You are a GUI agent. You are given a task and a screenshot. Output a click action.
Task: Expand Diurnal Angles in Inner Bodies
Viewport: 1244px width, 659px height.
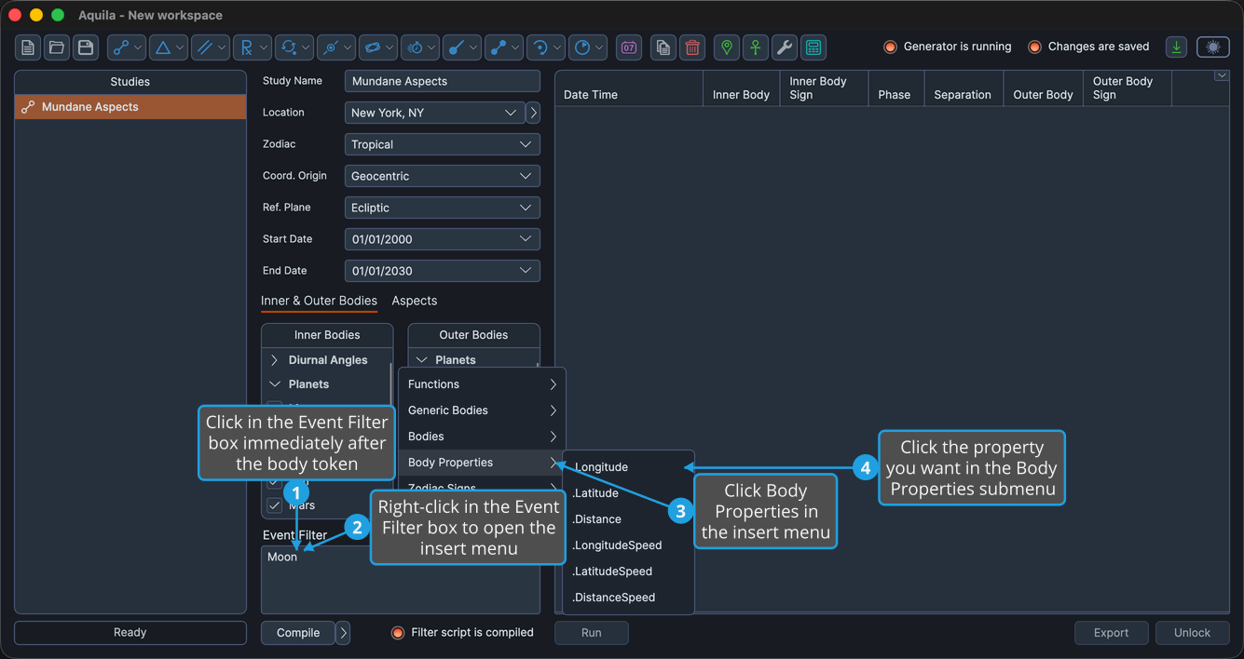pos(274,360)
